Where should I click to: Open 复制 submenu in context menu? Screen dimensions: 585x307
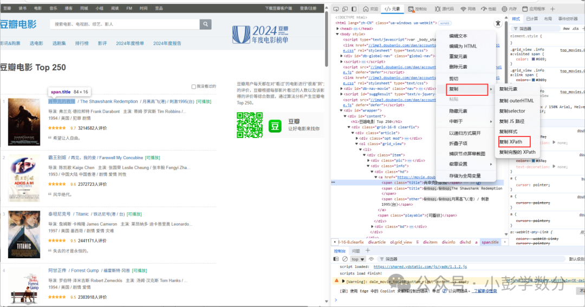click(467, 89)
